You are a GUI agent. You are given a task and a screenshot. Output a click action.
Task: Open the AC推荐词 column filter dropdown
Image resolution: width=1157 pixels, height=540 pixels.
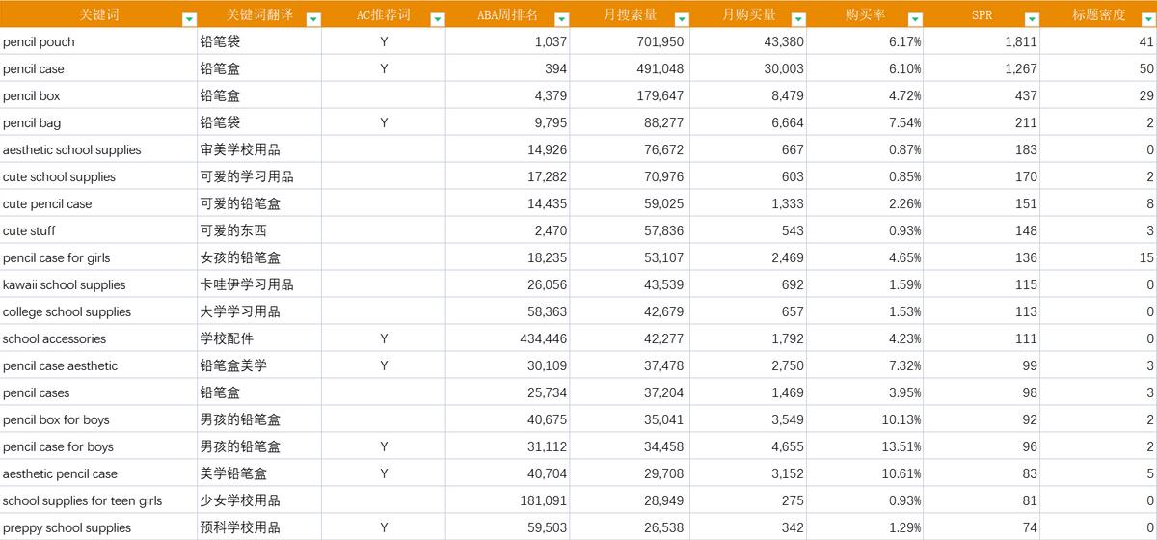coord(437,18)
